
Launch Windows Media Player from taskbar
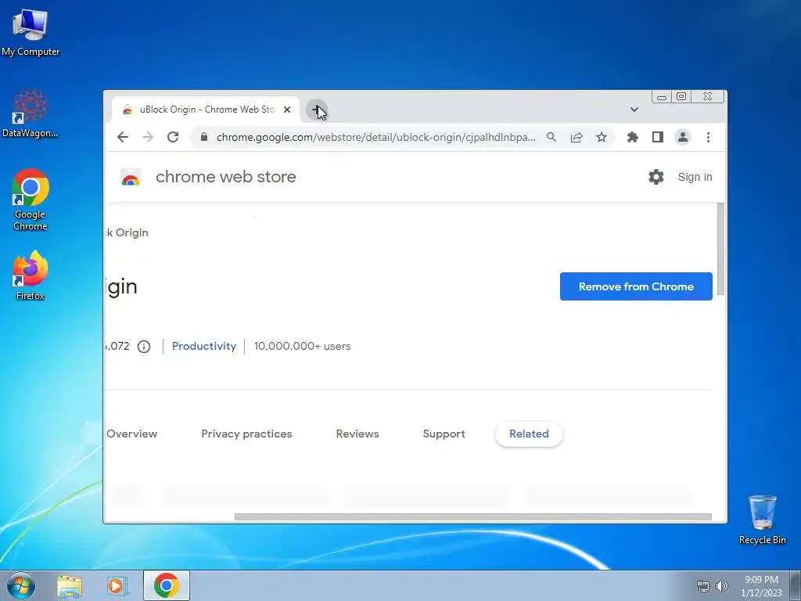point(117,585)
